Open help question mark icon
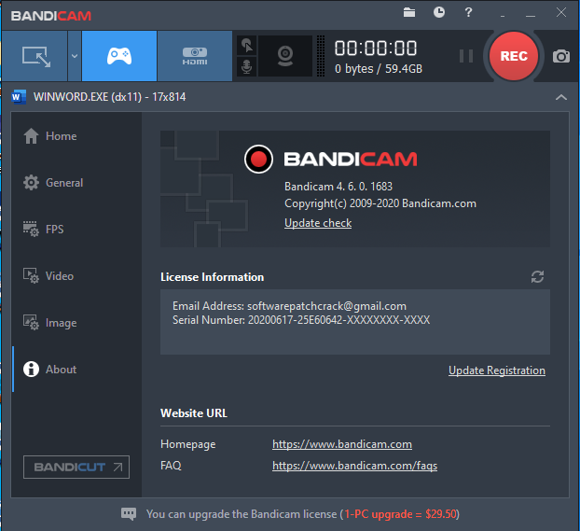The image size is (580, 531). point(468,12)
